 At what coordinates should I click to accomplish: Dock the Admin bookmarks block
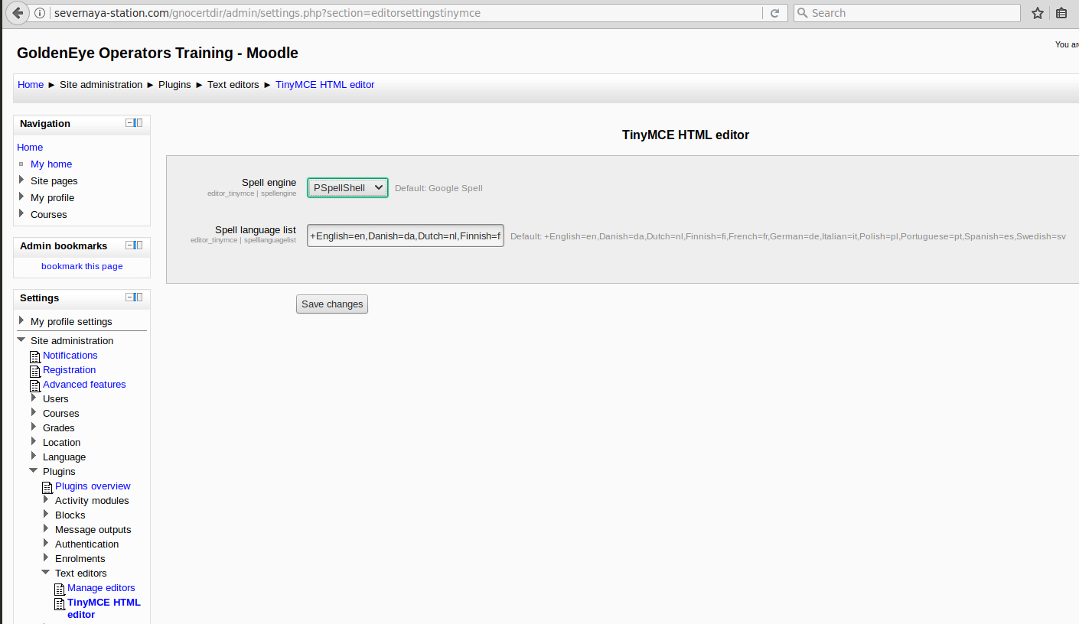click(x=139, y=245)
